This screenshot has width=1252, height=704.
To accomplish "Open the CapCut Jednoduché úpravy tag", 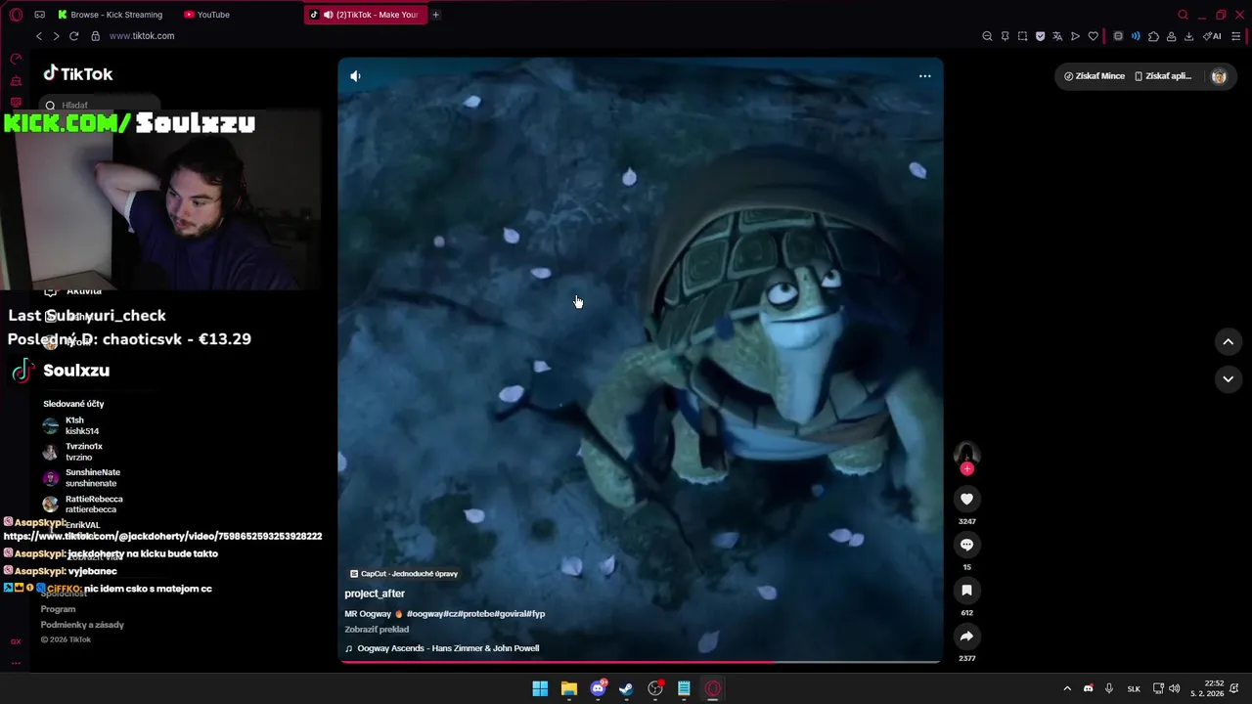I will [404, 574].
